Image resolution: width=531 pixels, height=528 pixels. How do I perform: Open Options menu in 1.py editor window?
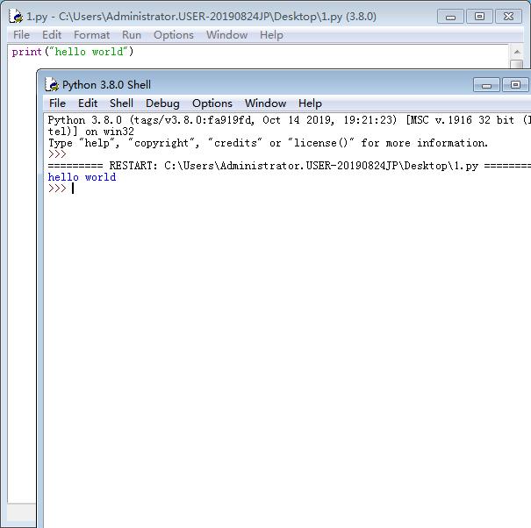point(174,35)
